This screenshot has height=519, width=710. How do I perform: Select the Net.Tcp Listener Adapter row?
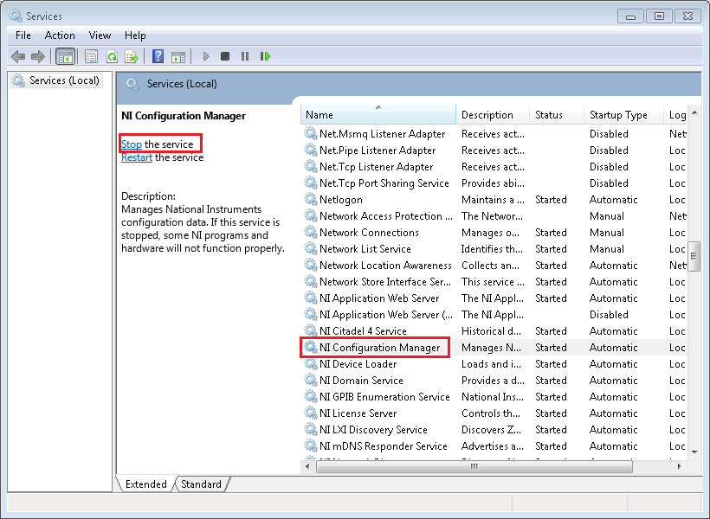(494, 167)
